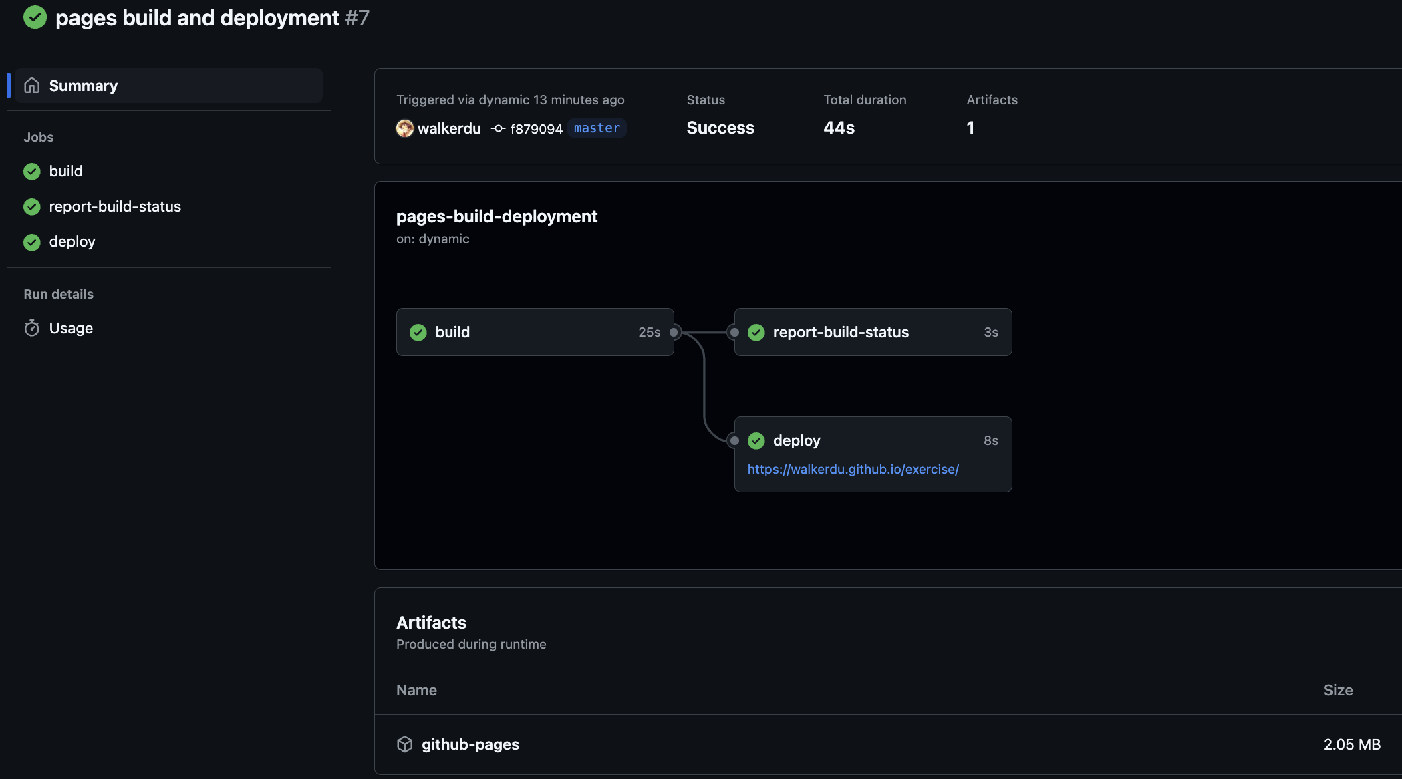This screenshot has height=779, width=1402.
Task: Download the github-pages artifact
Action: pyautogui.click(x=470, y=744)
